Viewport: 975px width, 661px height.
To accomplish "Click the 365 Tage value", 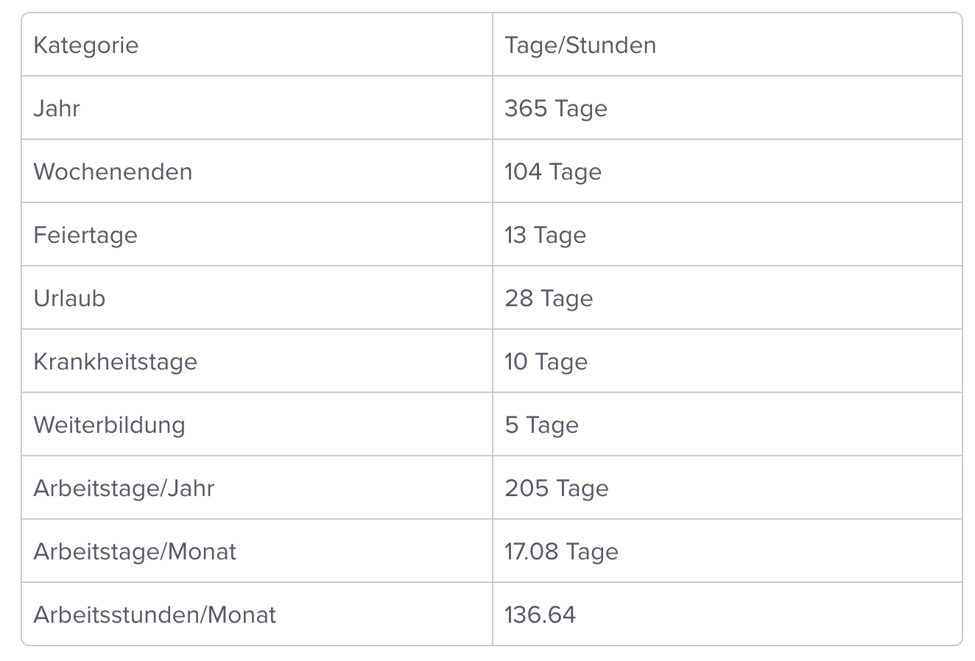I will [556, 108].
